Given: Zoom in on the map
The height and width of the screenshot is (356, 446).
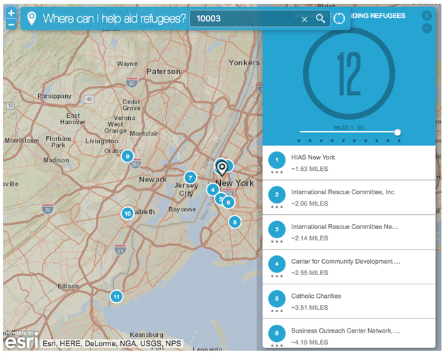Looking at the screenshot, I should 11,13.
